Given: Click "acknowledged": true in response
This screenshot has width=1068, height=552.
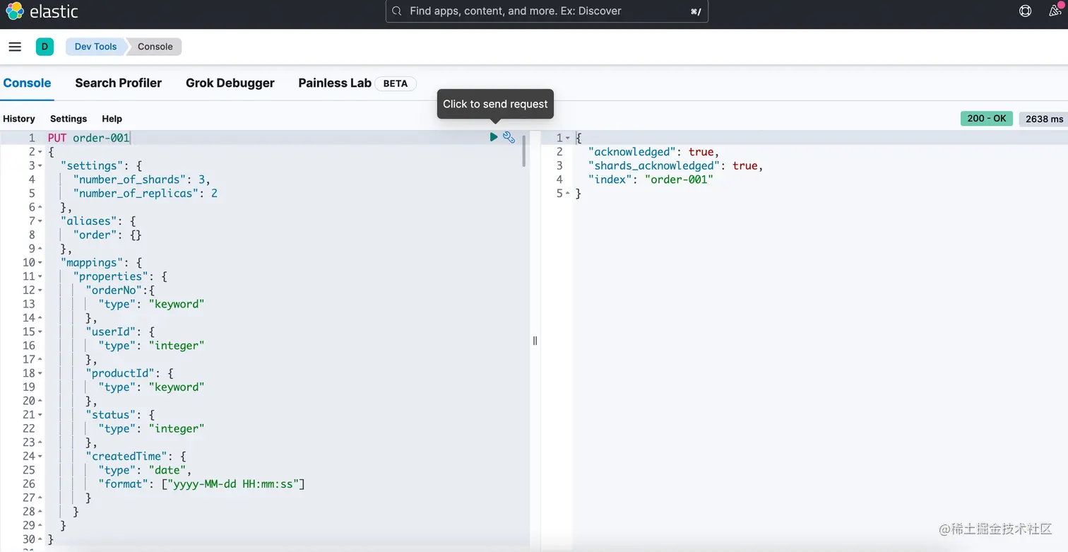Looking at the screenshot, I should [653, 152].
